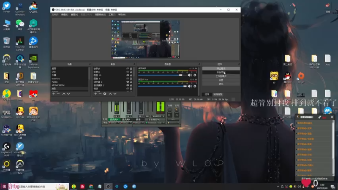Open Windows Start button
The image size is (338, 190).
4,186
